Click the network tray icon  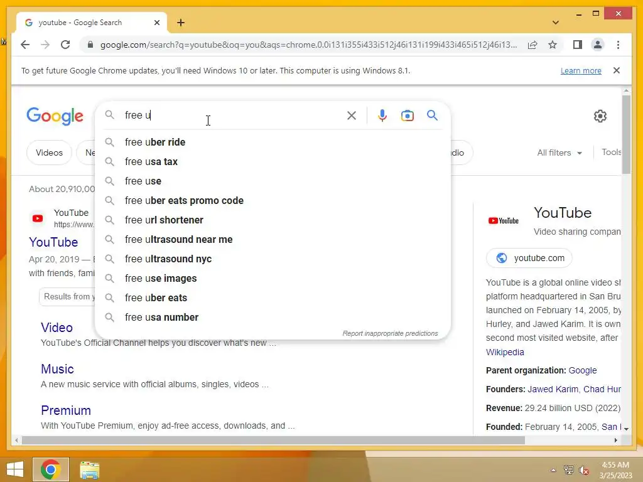(x=568, y=469)
